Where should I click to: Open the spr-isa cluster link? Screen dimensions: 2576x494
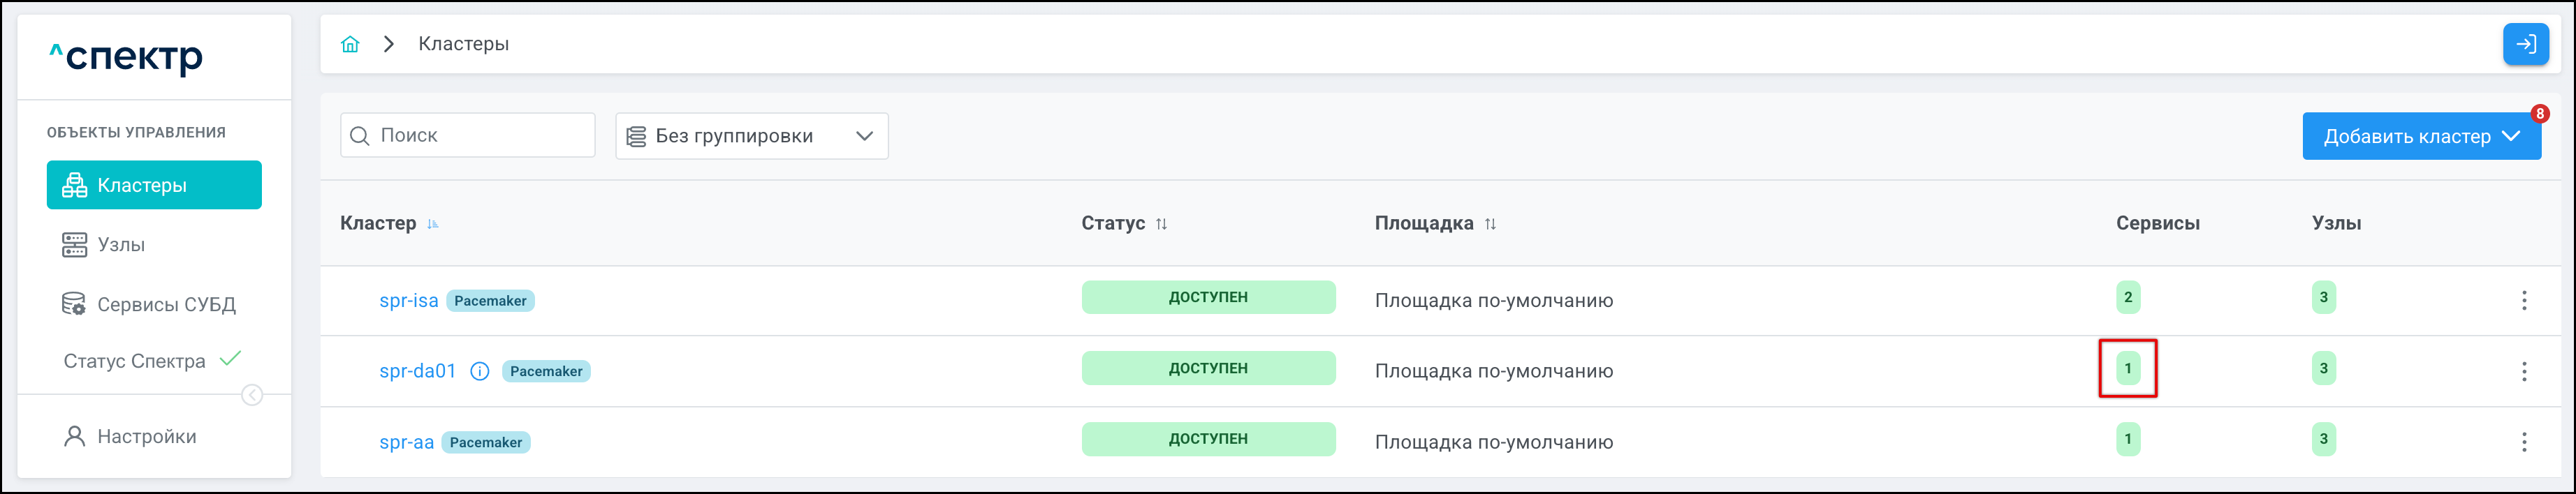click(x=408, y=301)
